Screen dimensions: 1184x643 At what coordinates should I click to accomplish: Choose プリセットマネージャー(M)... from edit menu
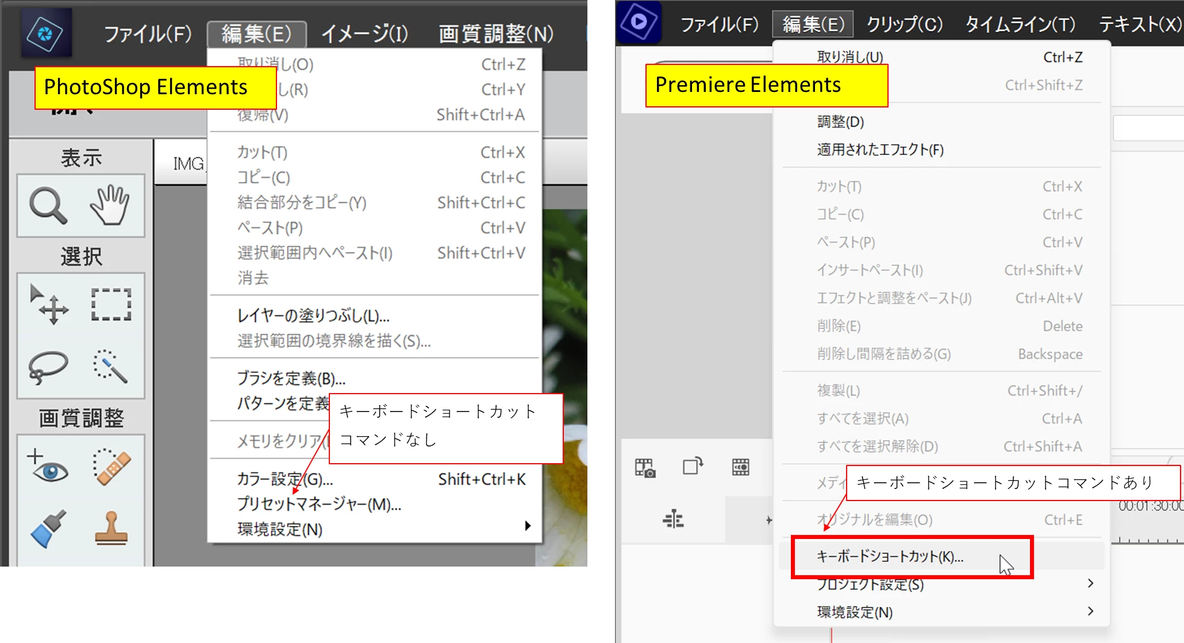pos(319,504)
